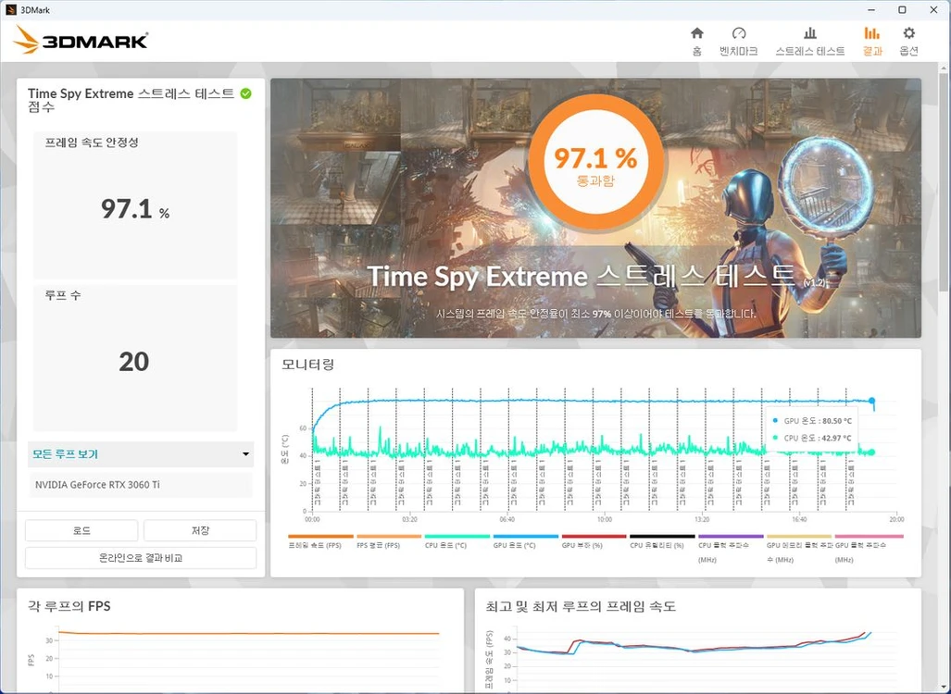Toggle the 프레임 속도 (FPS) orange legend
The image size is (951, 694).
point(320,541)
